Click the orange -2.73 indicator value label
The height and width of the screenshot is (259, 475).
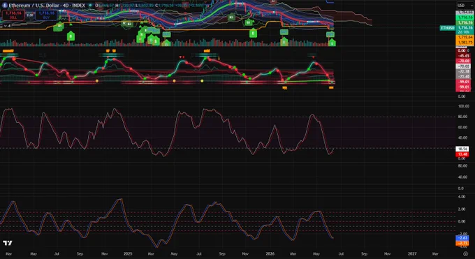[x=462, y=243]
